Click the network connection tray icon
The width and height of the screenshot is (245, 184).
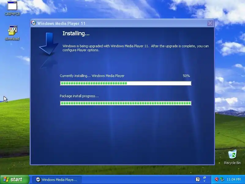[222, 179]
